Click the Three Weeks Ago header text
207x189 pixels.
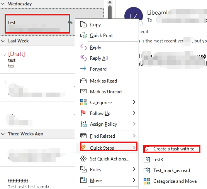pyautogui.click(x=25, y=134)
